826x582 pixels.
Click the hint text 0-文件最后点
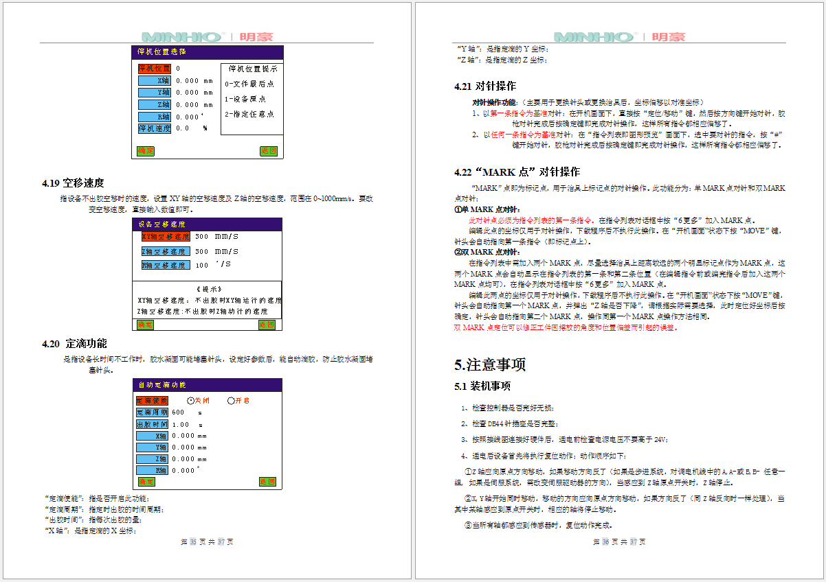pyautogui.click(x=249, y=84)
